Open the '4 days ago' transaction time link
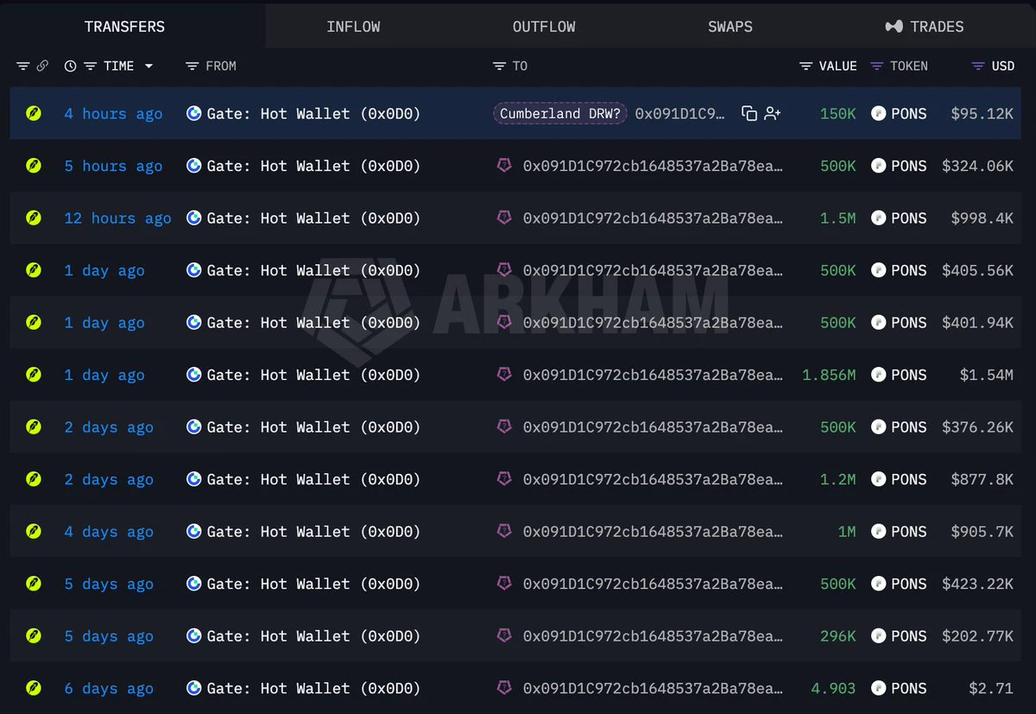The width and height of the screenshot is (1036, 714). click(x=109, y=532)
